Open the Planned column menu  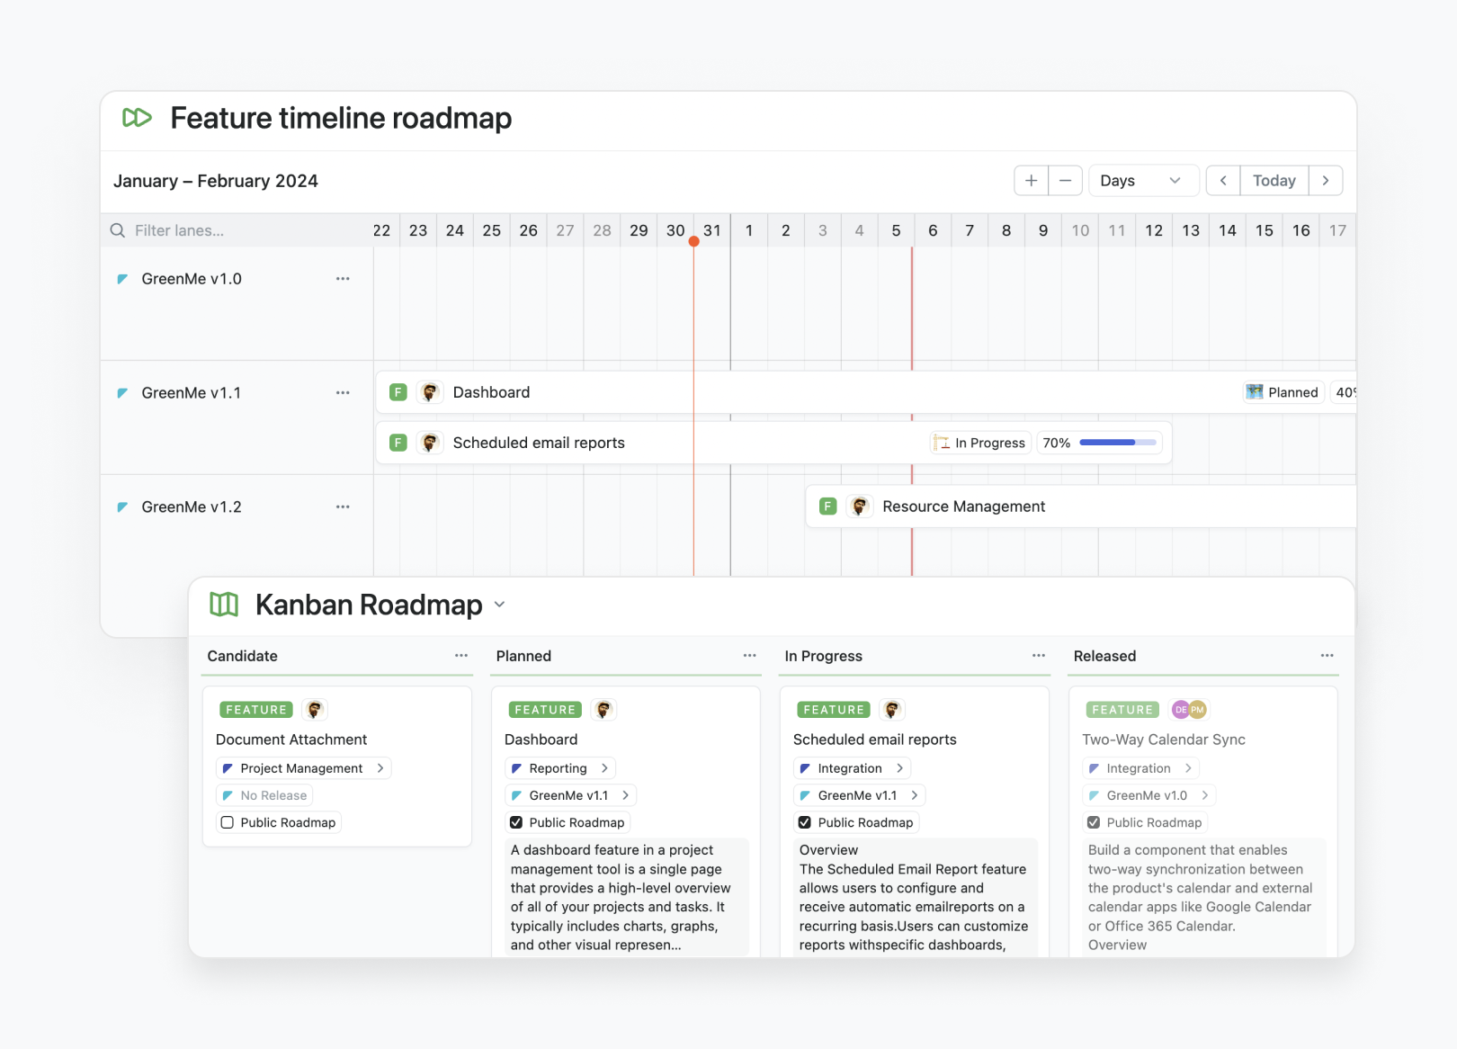(749, 656)
